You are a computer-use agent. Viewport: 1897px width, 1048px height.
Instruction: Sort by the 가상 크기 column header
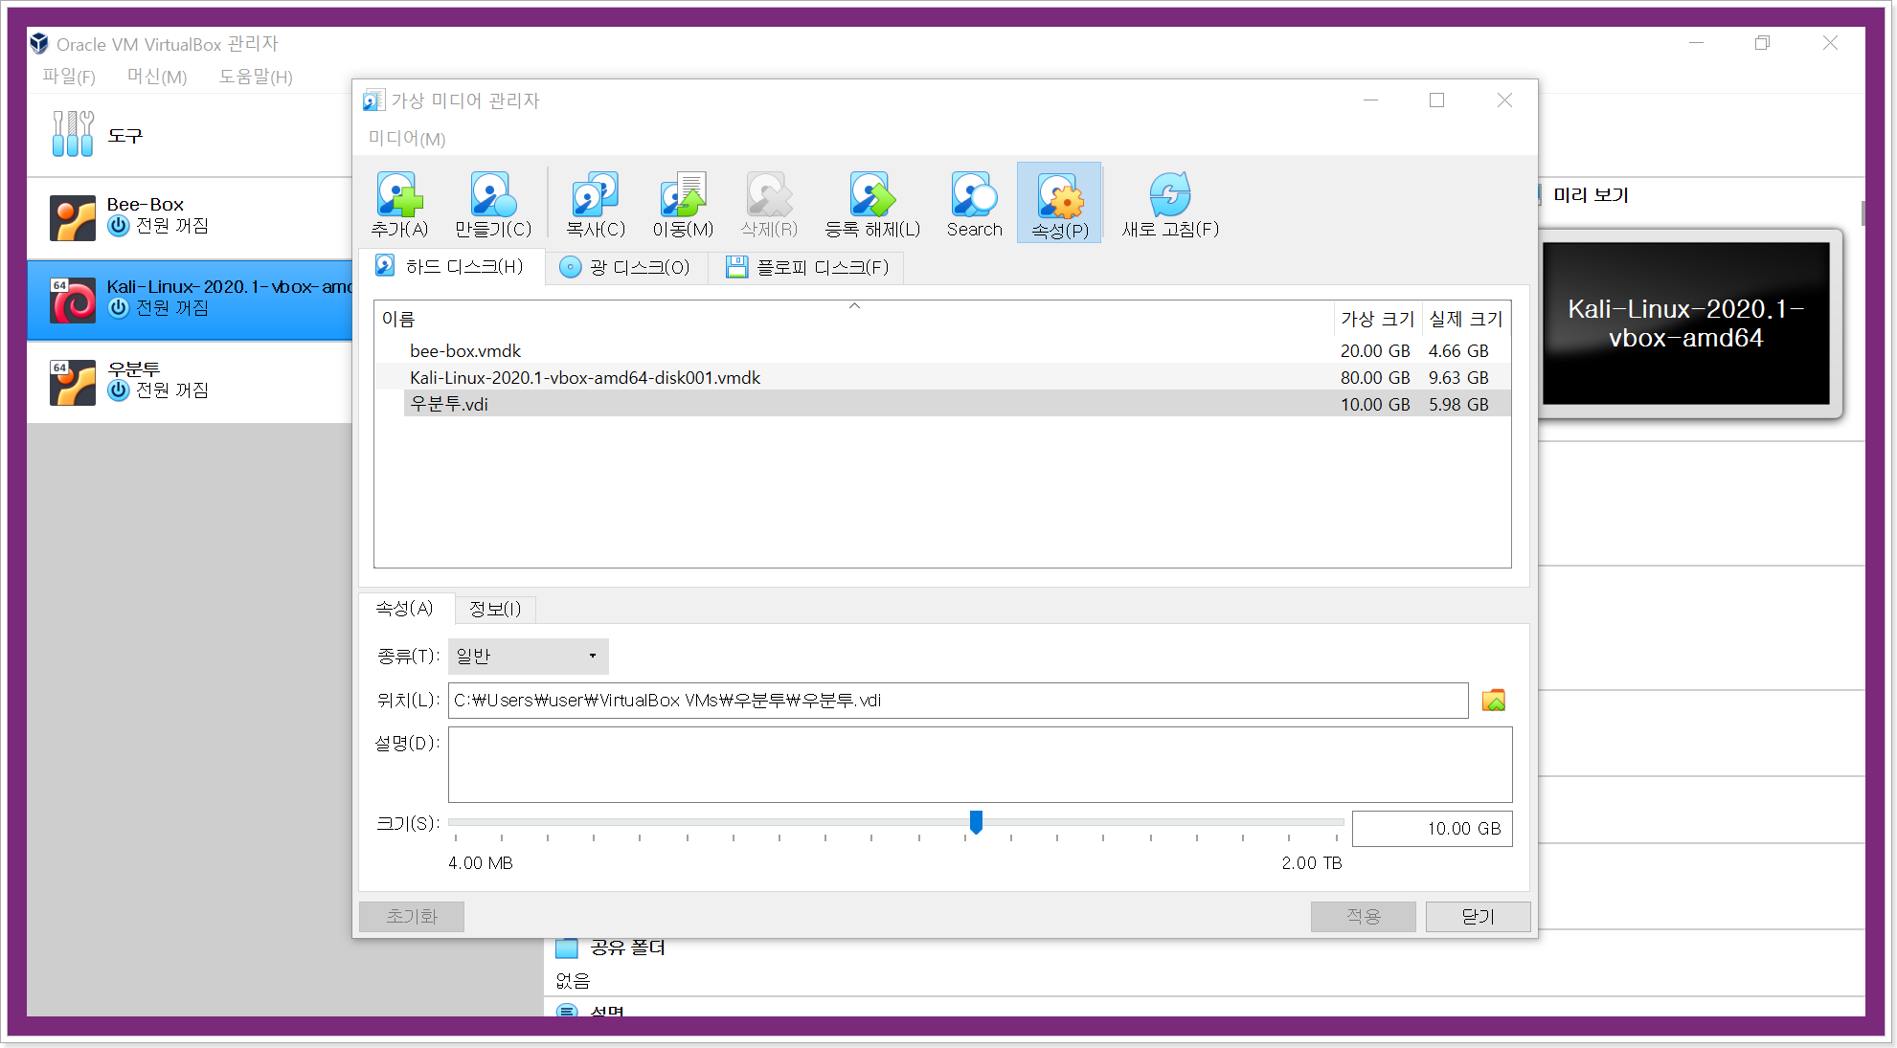click(1377, 319)
